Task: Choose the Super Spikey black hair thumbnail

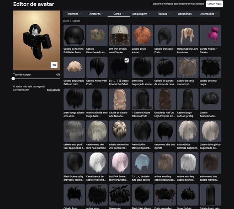Action: point(188,195)
